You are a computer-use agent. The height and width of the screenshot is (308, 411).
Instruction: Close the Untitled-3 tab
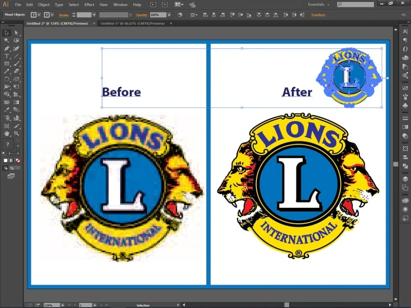tap(171, 23)
